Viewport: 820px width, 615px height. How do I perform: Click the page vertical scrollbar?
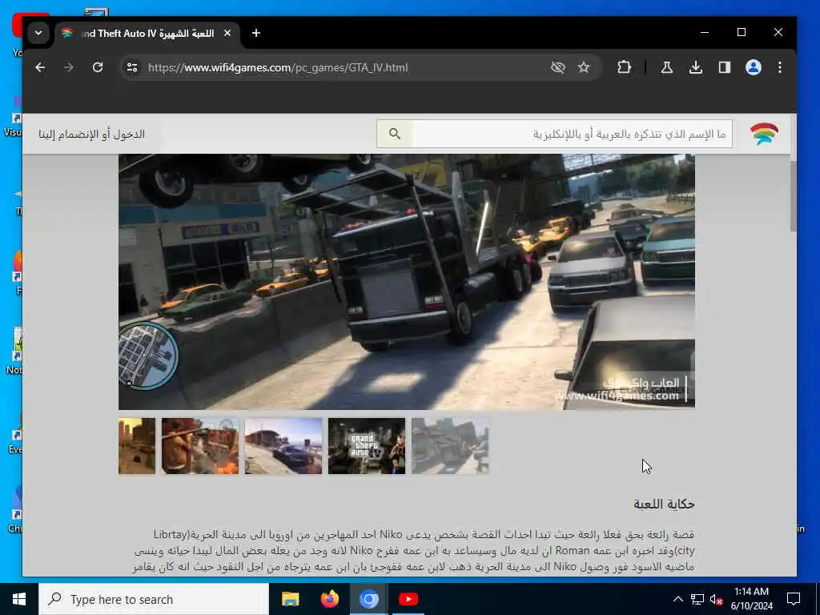[793, 196]
